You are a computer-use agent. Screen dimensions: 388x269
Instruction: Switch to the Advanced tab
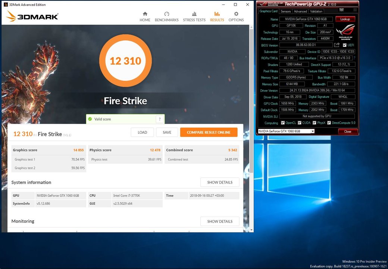(x=300, y=11)
